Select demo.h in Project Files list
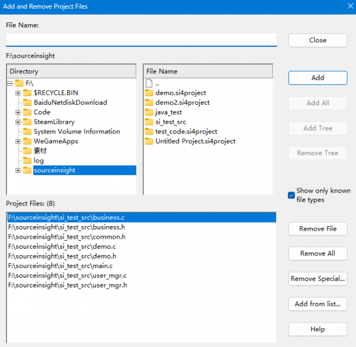Viewport: 356px width, 347px height. (142, 256)
